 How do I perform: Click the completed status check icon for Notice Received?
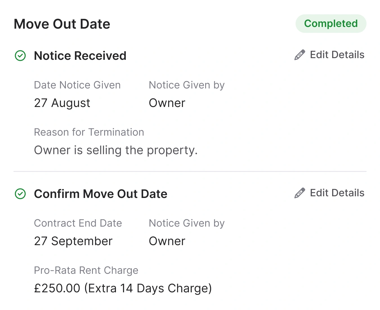pyautogui.click(x=20, y=56)
